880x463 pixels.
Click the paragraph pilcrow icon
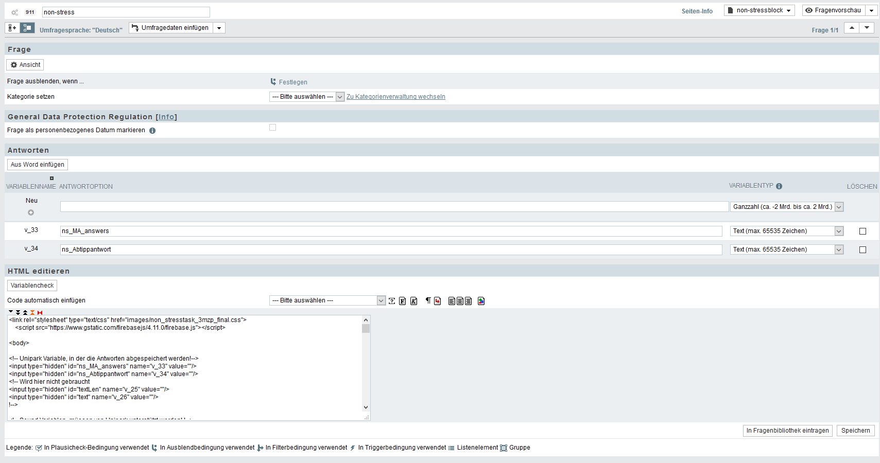428,300
